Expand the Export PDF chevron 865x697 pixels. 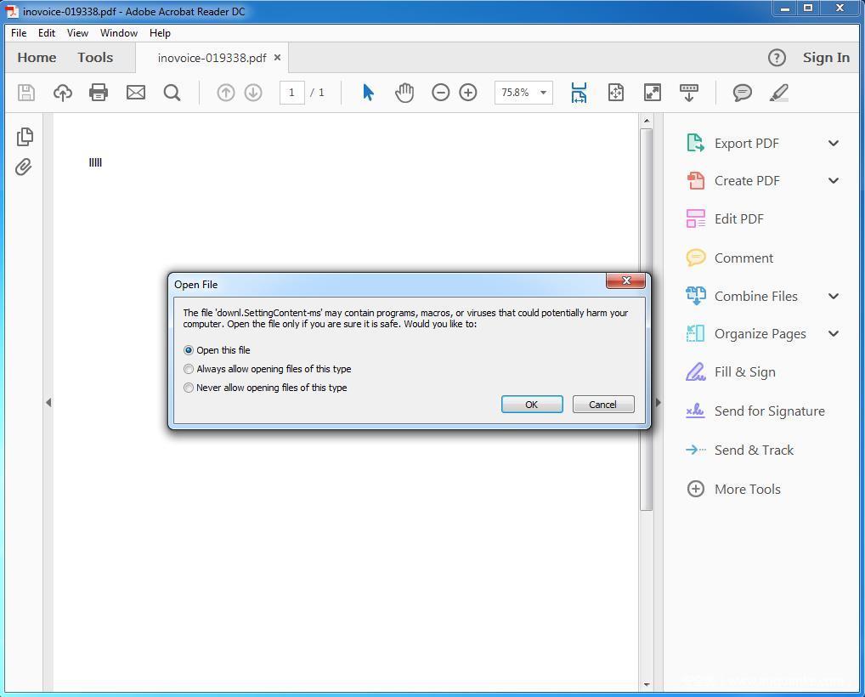pos(834,144)
